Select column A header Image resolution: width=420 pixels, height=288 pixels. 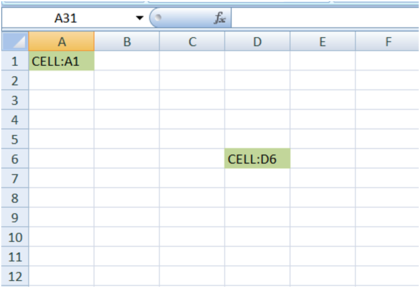[x=61, y=42]
